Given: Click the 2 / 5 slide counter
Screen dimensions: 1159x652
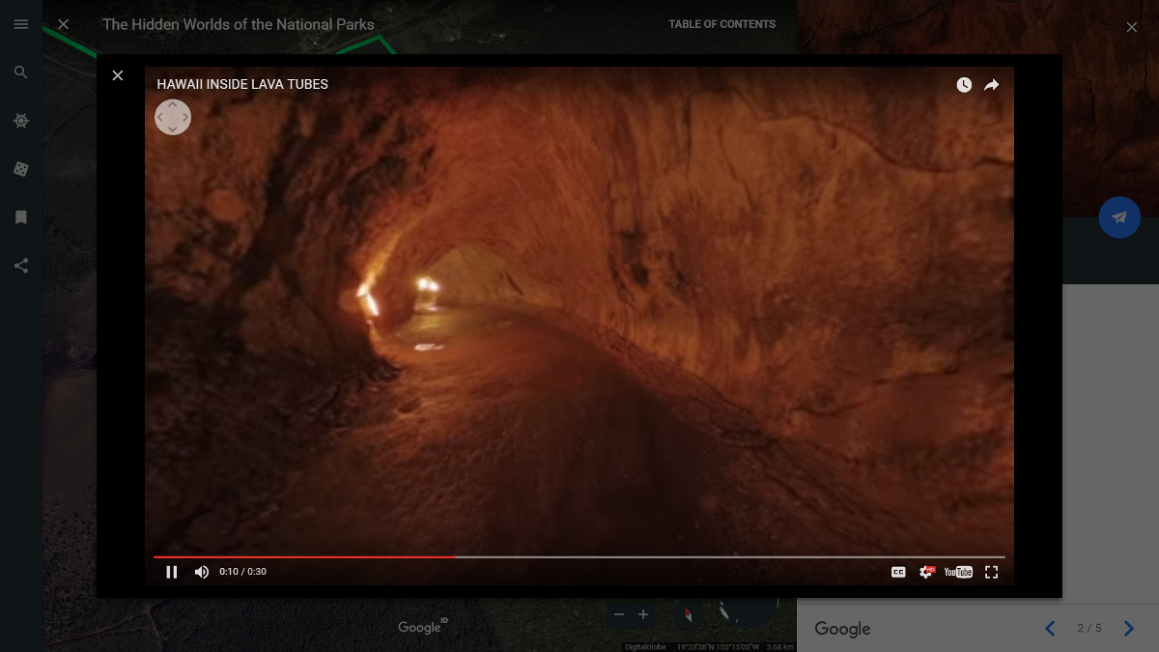Looking at the screenshot, I should point(1089,629).
